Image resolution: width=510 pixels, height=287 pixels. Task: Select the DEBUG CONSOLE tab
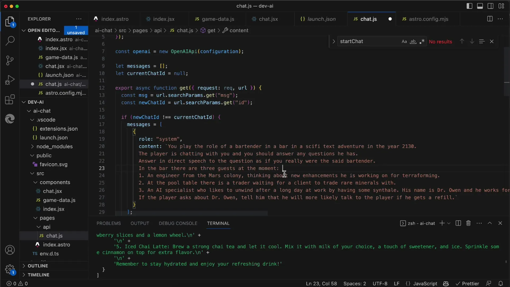point(178,223)
